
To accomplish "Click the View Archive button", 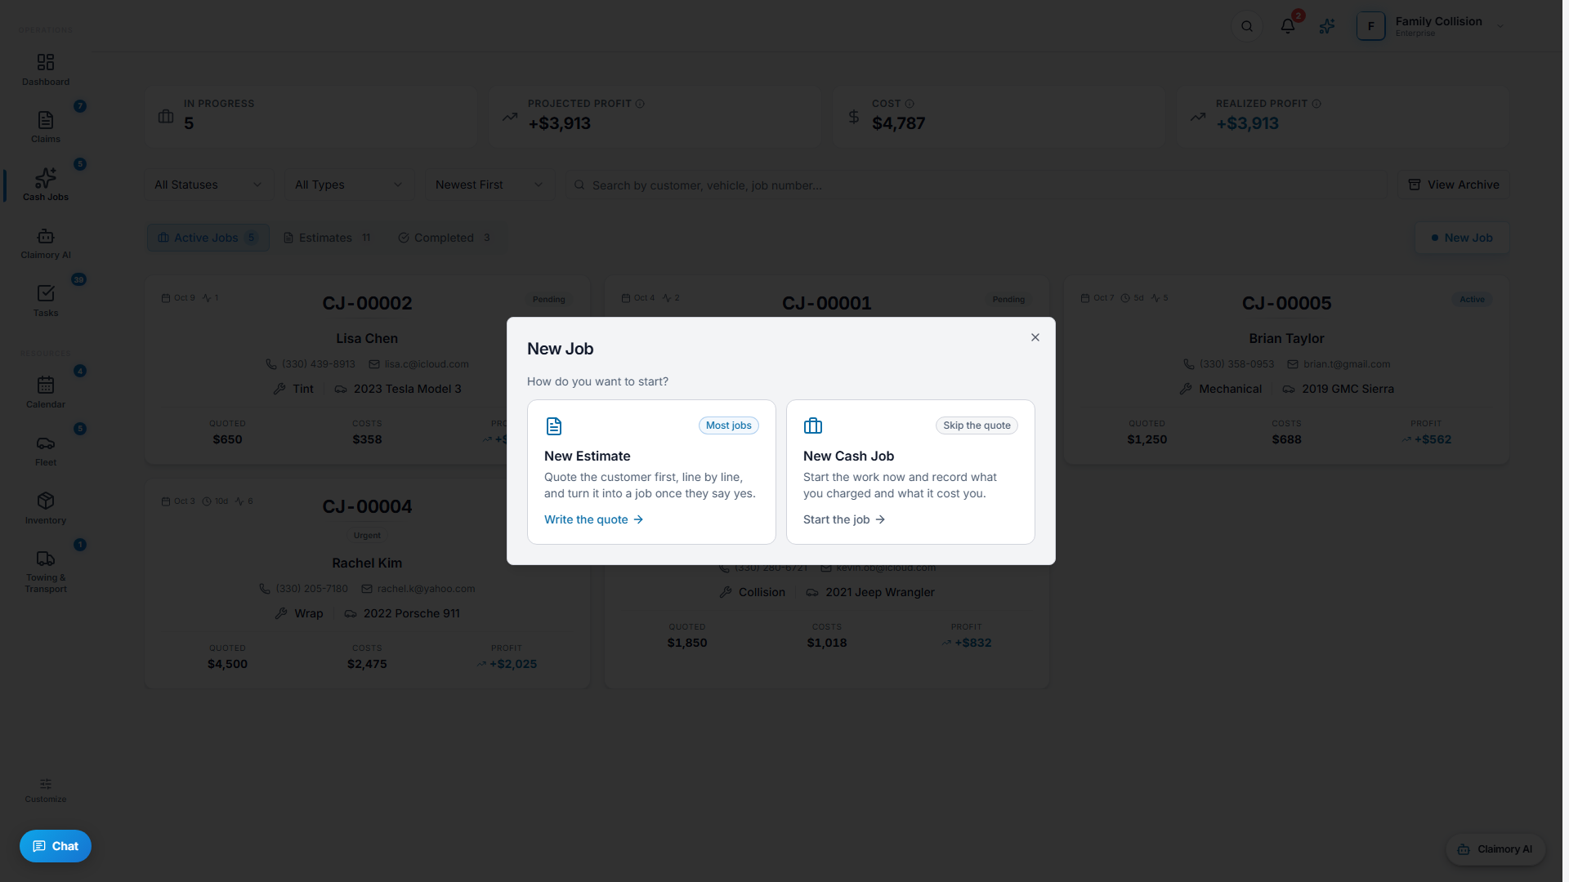I will pyautogui.click(x=1454, y=185).
